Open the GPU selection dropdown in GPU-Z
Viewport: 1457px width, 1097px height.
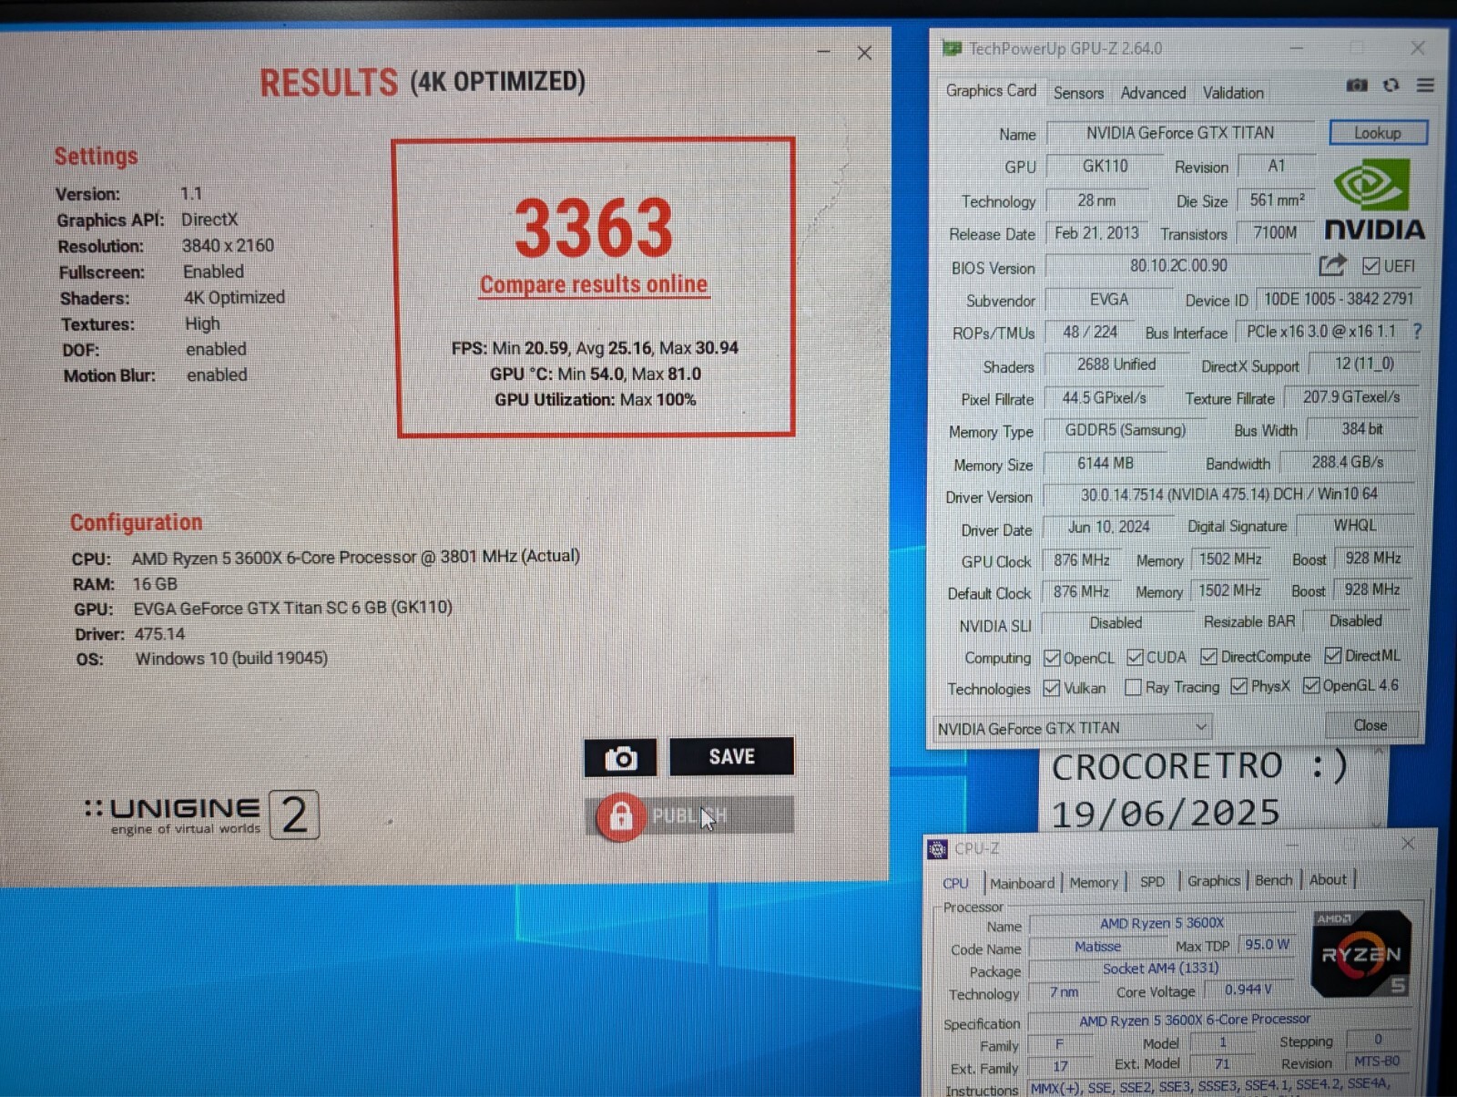[x=1073, y=727]
